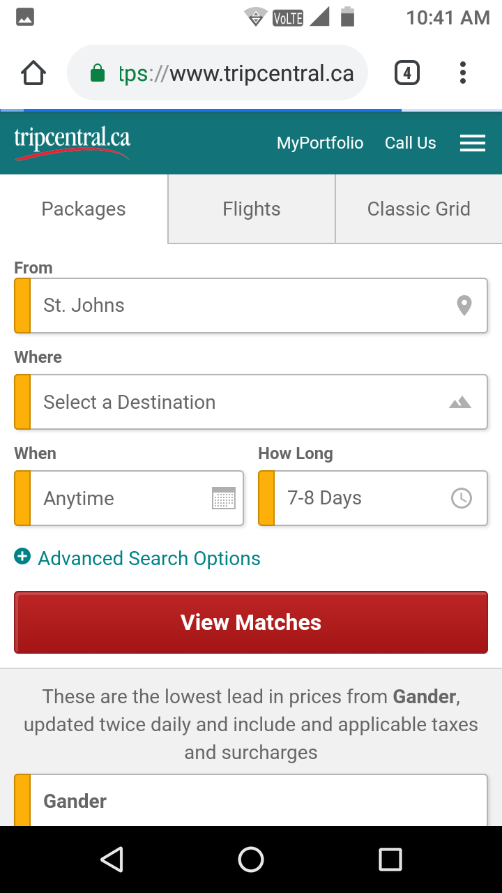Select the Packages tab
Image resolution: width=502 pixels, height=893 pixels.
[84, 209]
